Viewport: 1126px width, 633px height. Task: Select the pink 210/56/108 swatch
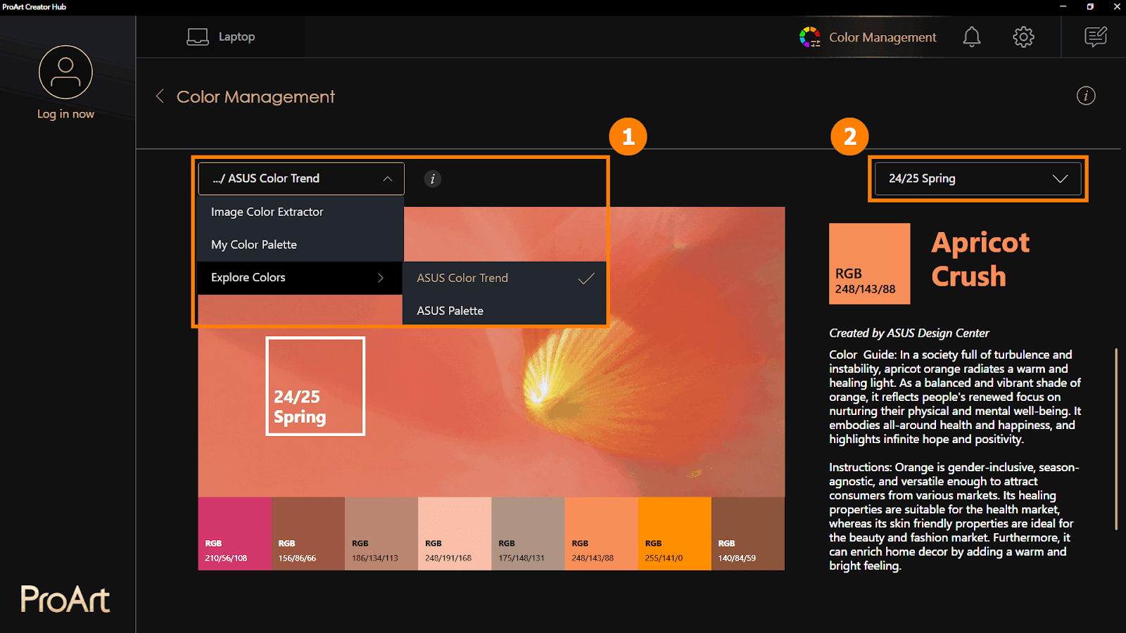click(x=234, y=534)
